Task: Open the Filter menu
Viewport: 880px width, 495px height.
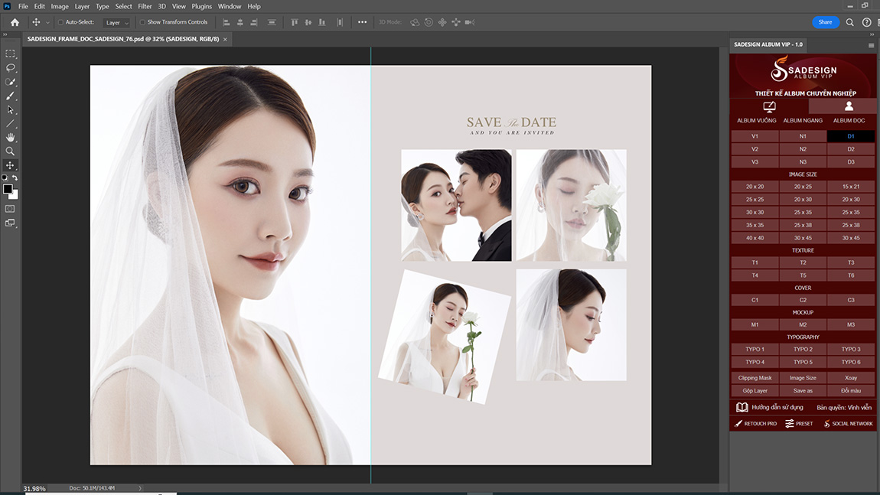Action: [x=145, y=6]
